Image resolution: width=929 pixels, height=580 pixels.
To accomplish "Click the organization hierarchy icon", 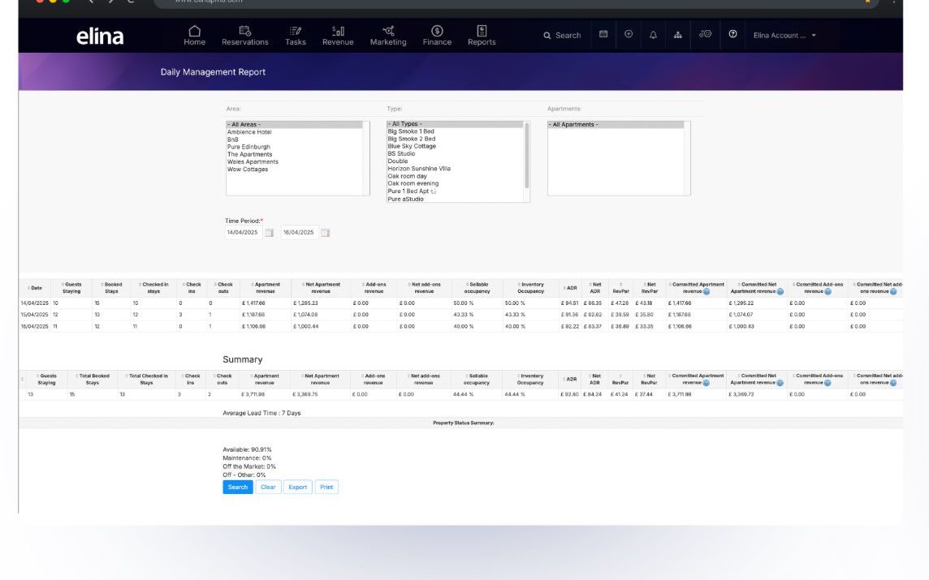I will click(x=678, y=35).
